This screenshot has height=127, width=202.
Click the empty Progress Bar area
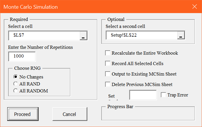(x=148, y=114)
